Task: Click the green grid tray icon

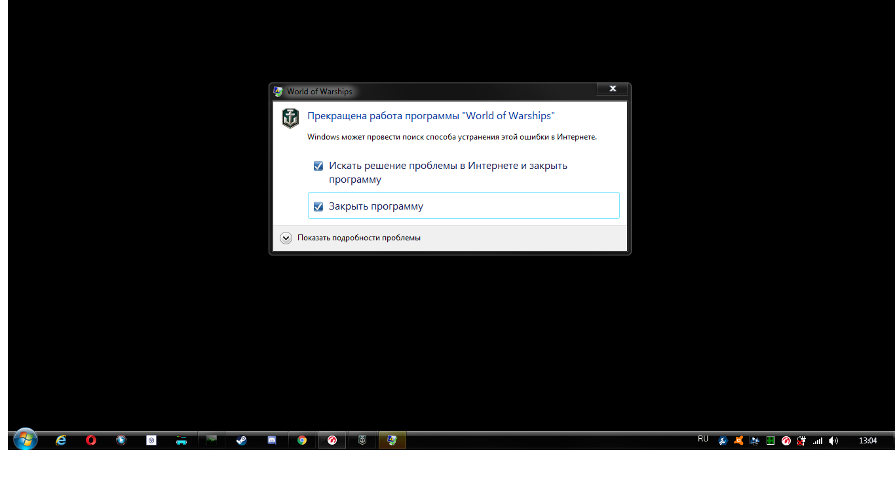Action: coord(771,441)
